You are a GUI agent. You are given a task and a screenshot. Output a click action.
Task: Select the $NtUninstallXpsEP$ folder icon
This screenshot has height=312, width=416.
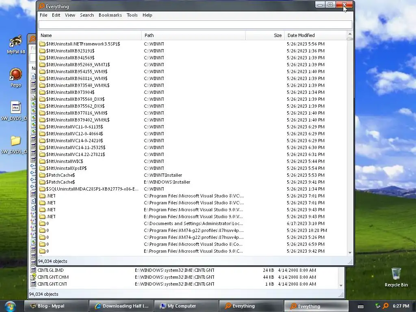(x=42, y=168)
